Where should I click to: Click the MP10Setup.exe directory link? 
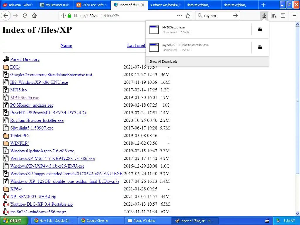(25, 98)
